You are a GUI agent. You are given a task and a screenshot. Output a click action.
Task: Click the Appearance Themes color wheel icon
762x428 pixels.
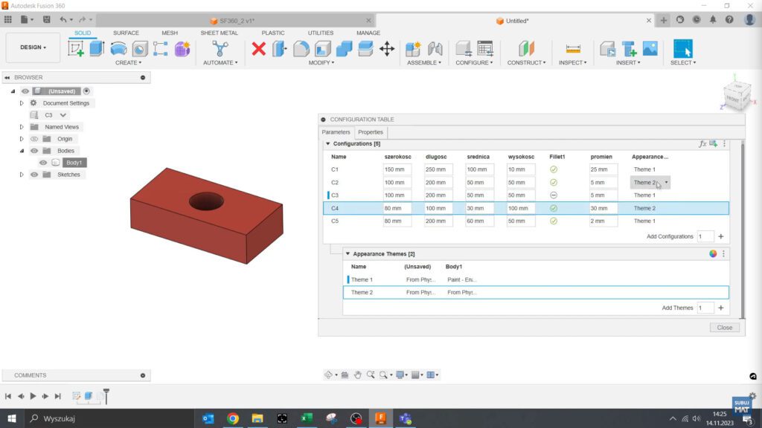pos(713,253)
